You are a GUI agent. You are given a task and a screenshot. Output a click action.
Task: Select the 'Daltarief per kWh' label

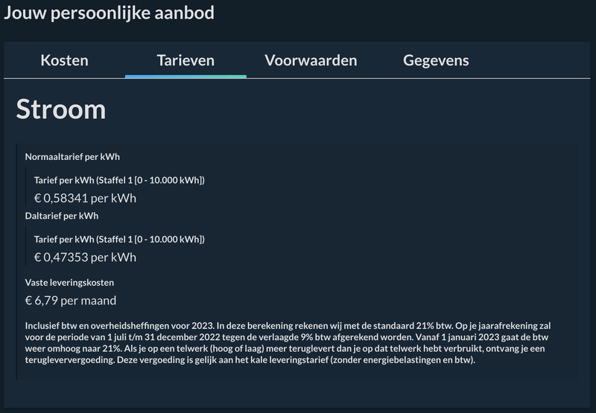tap(62, 216)
